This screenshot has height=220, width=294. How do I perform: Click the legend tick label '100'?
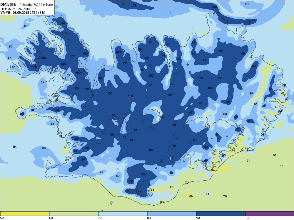(x=248, y=218)
